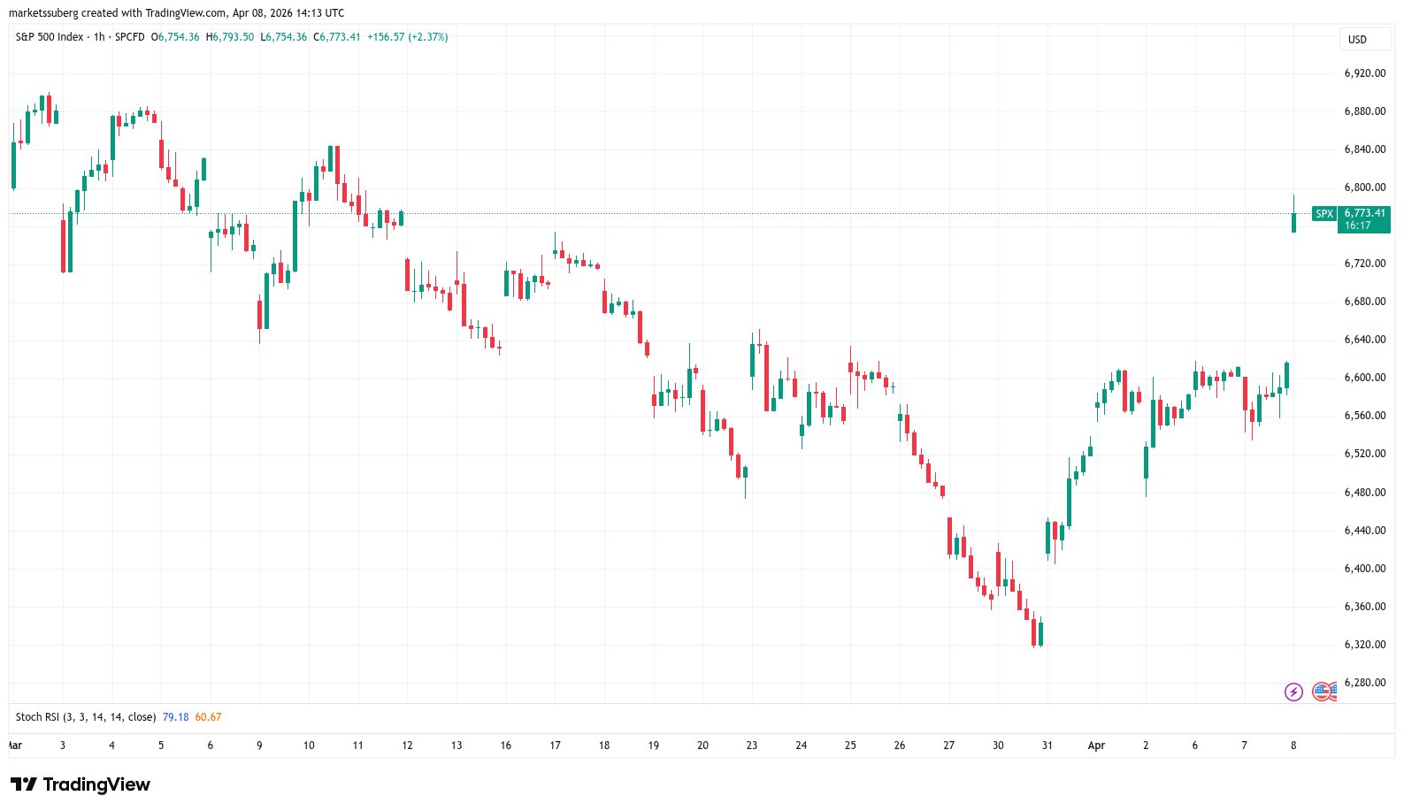Click the S&P 500 Index symbol title
Viewport: 1404px width, 811px height.
[50, 37]
